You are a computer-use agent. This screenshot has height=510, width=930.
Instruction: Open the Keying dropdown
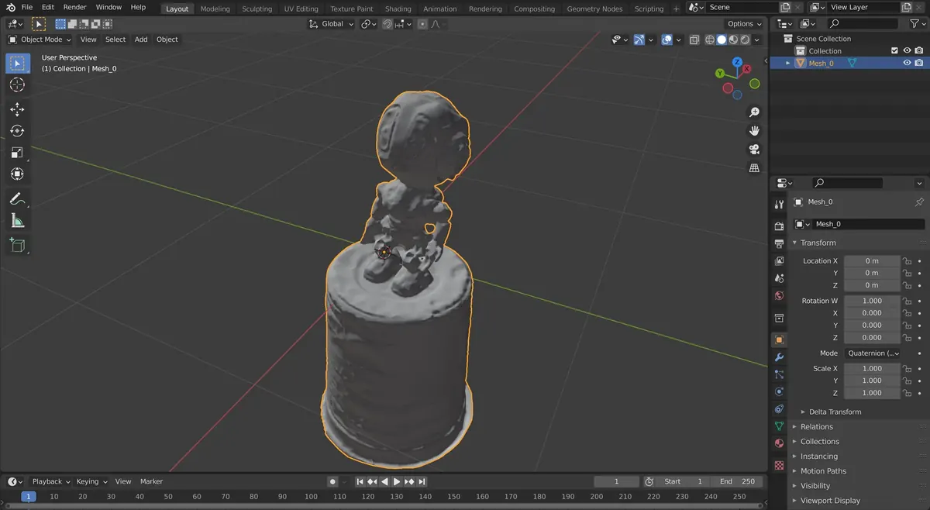[91, 481]
